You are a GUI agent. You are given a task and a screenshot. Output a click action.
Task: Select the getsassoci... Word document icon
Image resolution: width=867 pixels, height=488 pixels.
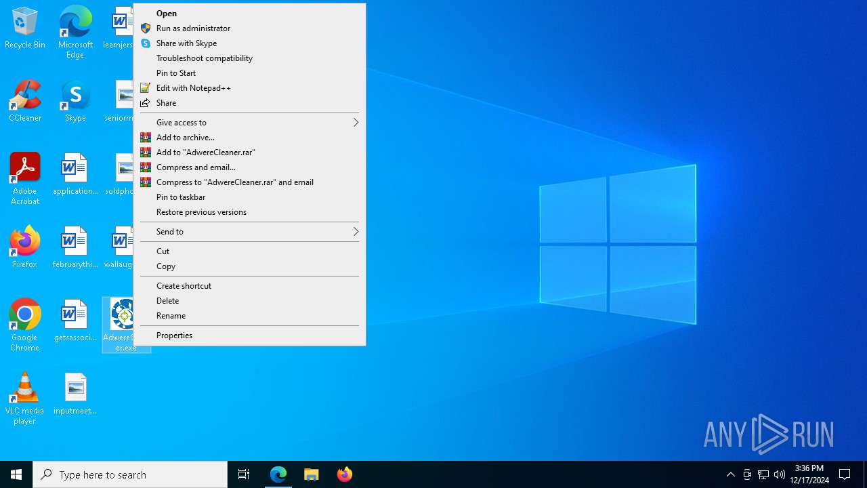coord(75,321)
